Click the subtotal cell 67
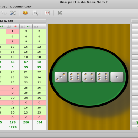The height and width of the screenshot is (138, 138). (x=26, y=62)
